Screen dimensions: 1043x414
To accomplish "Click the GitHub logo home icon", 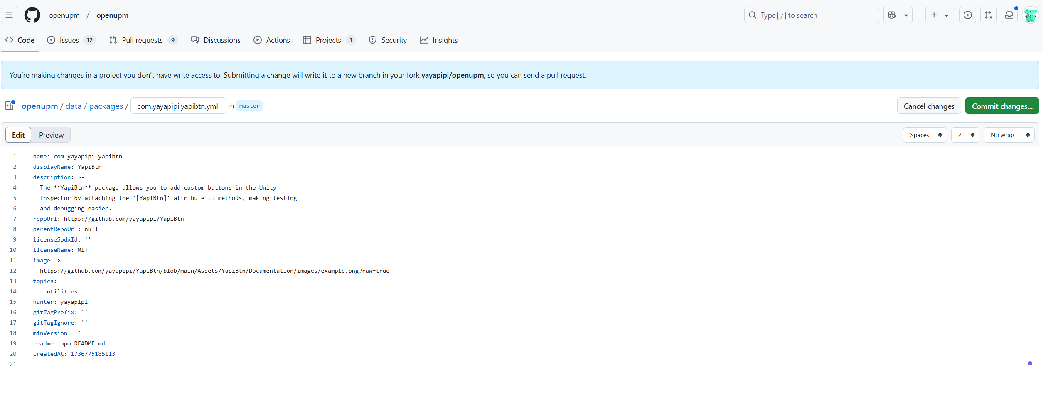I will coord(32,15).
